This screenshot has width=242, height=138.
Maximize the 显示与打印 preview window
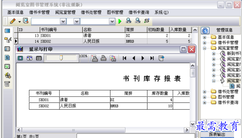(183, 50)
